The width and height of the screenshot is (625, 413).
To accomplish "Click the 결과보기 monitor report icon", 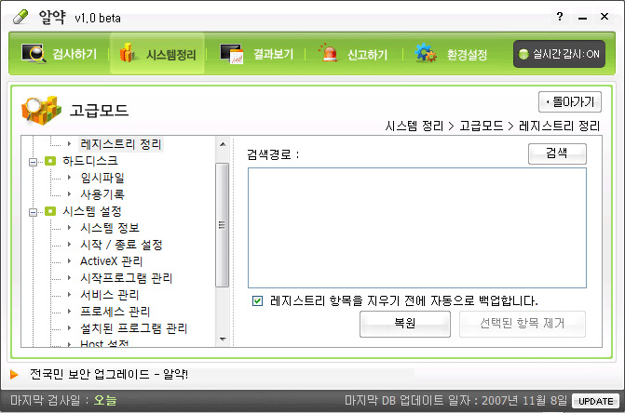I will pos(232,54).
